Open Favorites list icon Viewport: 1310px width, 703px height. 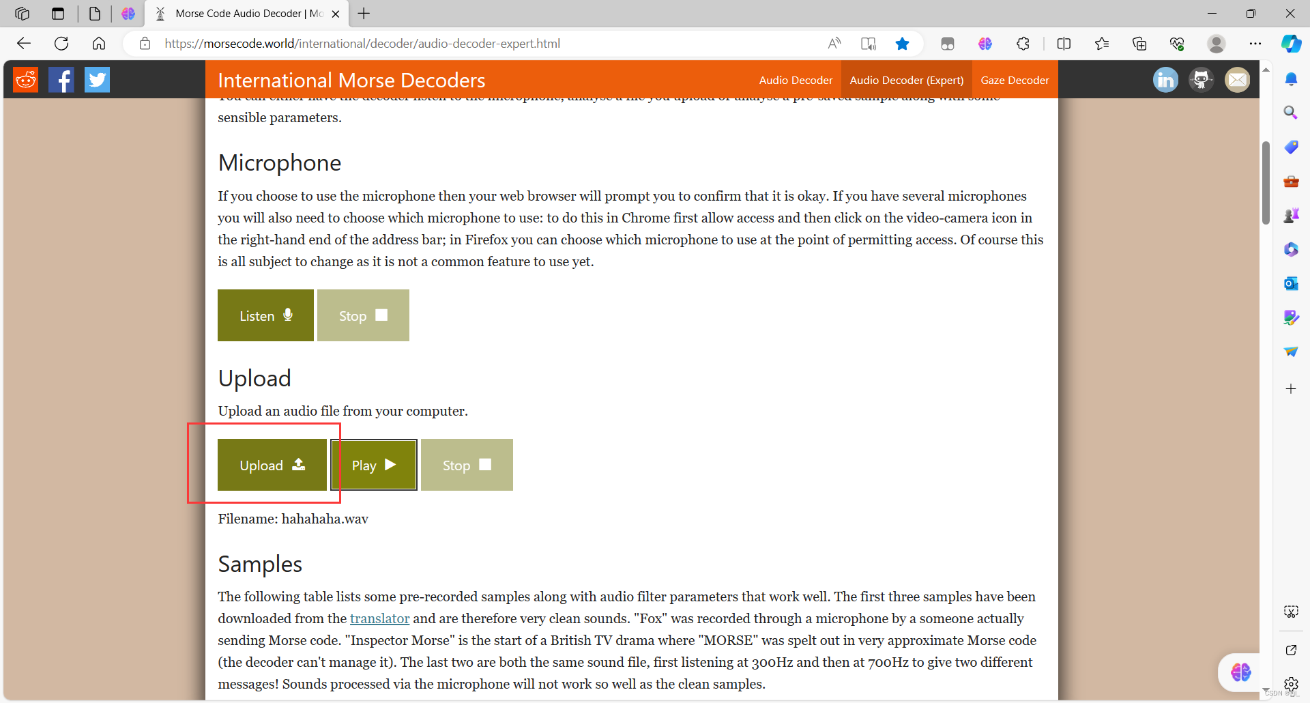(x=1101, y=44)
